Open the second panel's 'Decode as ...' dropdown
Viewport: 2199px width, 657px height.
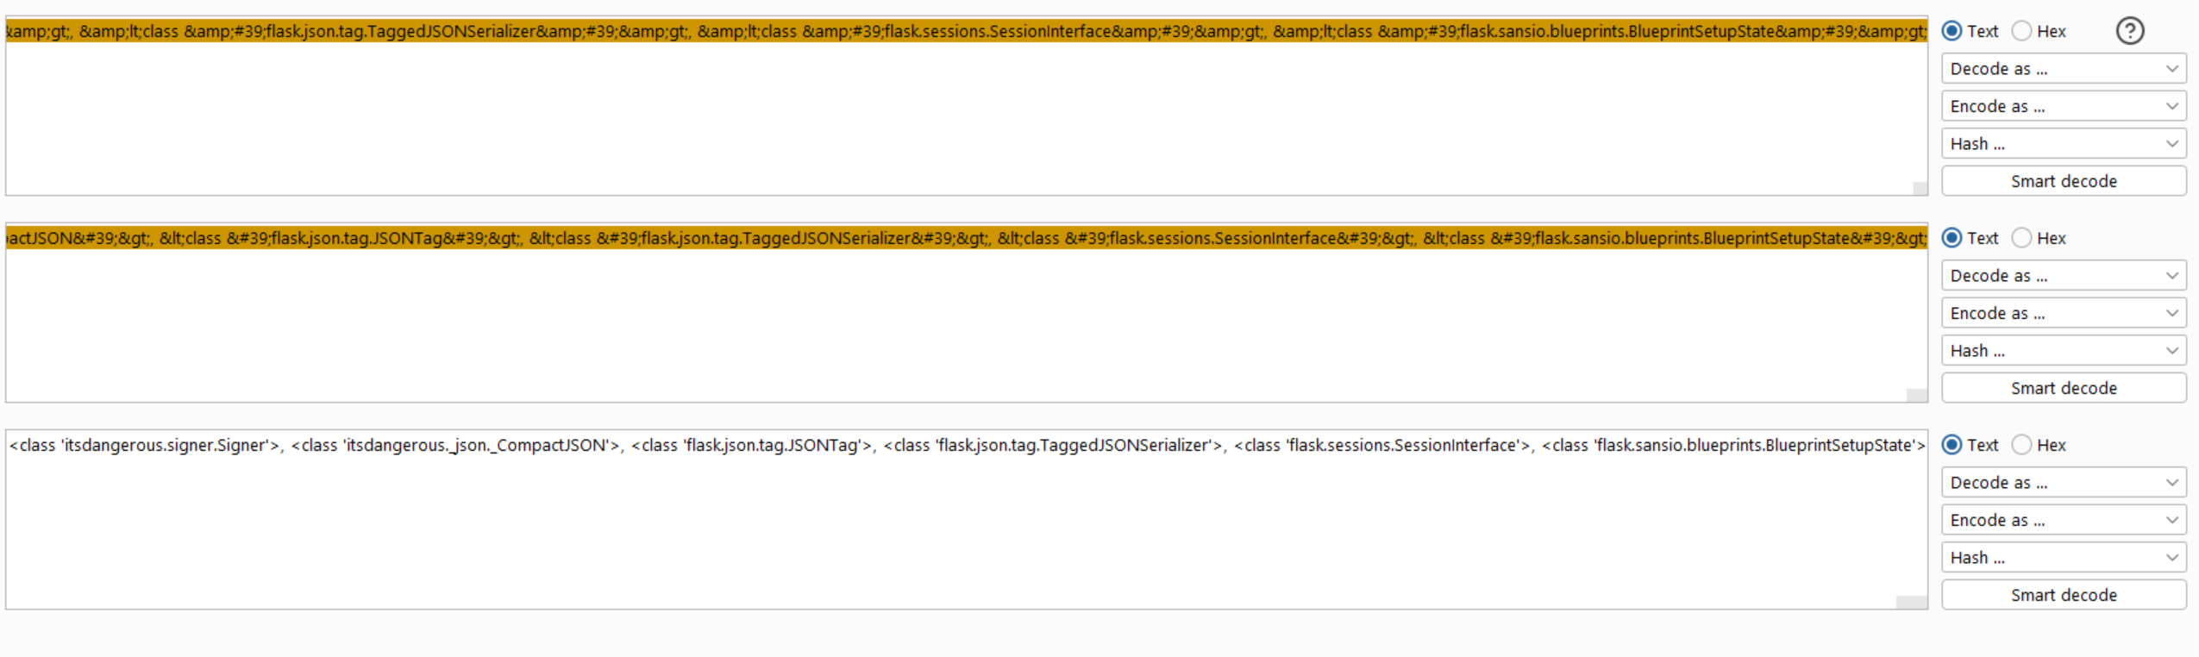(x=2064, y=276)
